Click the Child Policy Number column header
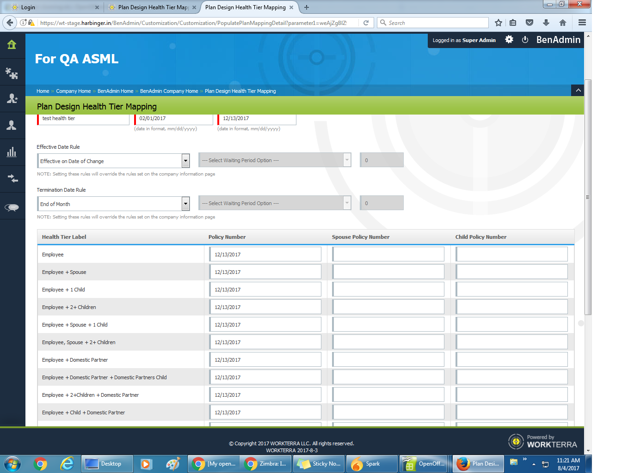This screenshot has height=473, width=628. 481,237
